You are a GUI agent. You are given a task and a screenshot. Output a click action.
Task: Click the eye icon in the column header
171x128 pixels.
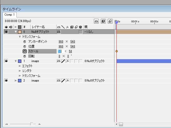[6, 27]
